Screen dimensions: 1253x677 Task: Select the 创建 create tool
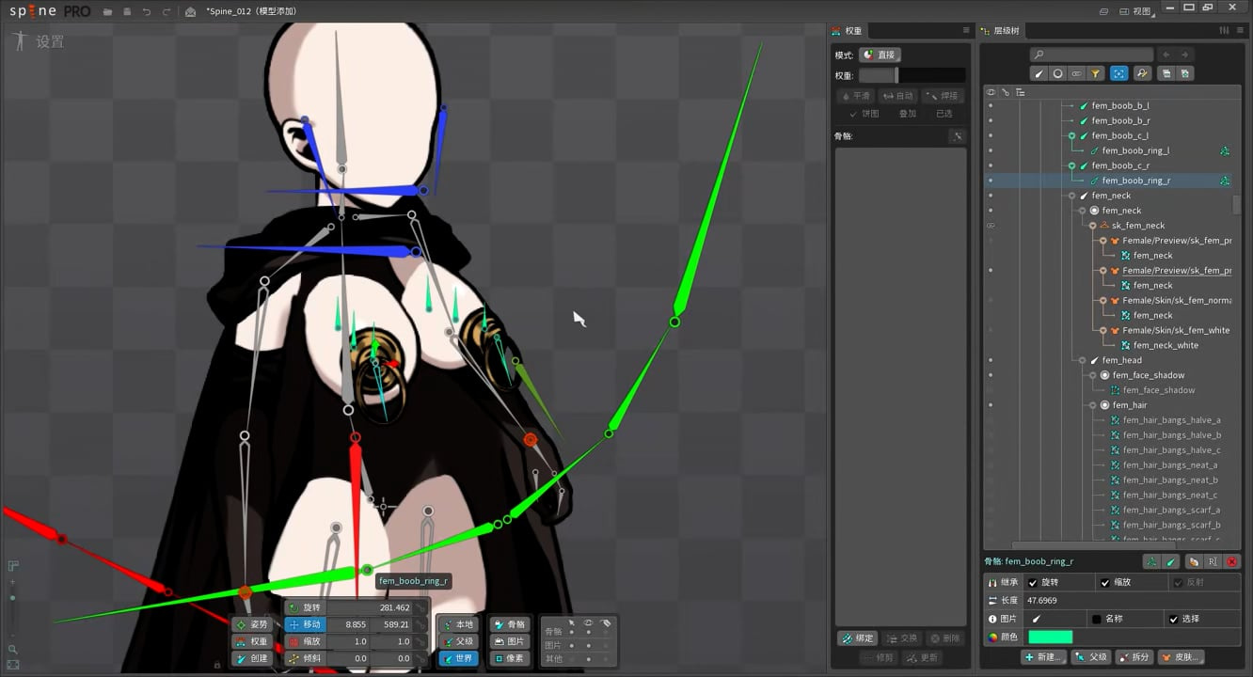[x=251, y=658]
